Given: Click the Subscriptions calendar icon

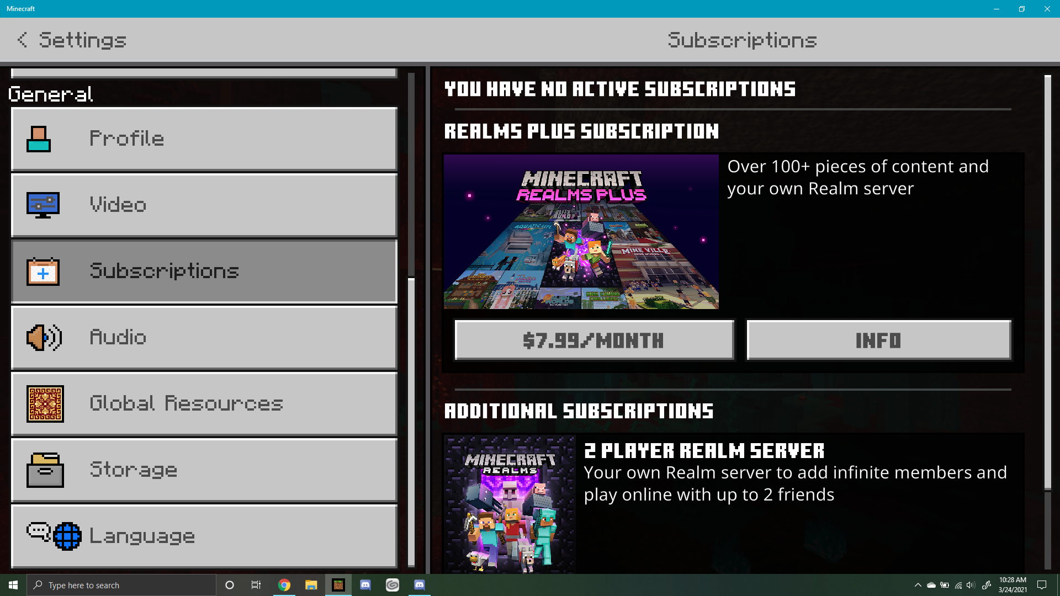Looking at the screenshot, I should point(43,272).
